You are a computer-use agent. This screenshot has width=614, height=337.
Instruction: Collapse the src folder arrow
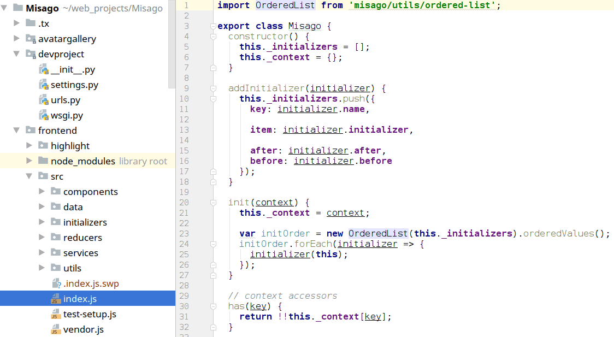point(29,176)
